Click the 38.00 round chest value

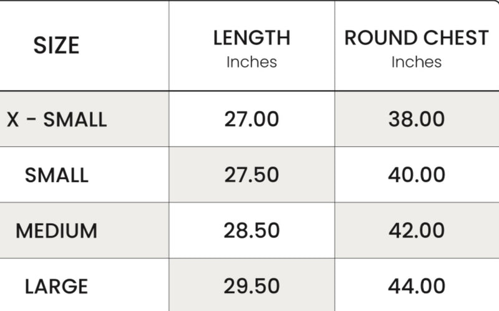(x=416, y=119)
